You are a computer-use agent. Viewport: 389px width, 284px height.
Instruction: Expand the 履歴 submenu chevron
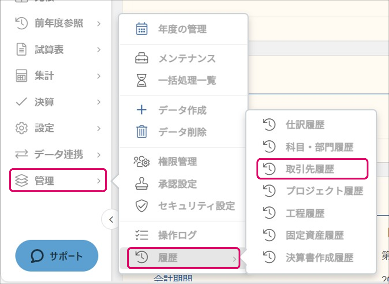coord(234,259)
